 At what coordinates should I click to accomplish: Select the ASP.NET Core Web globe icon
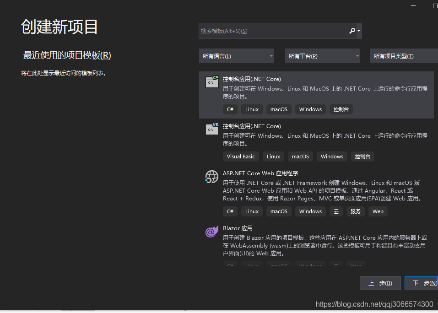212,177
